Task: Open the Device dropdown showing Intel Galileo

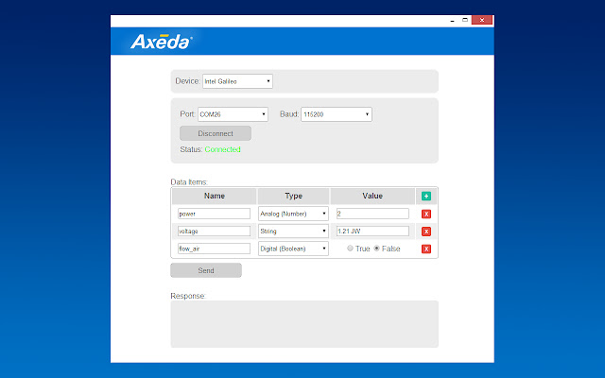Action: pos(237,81)
